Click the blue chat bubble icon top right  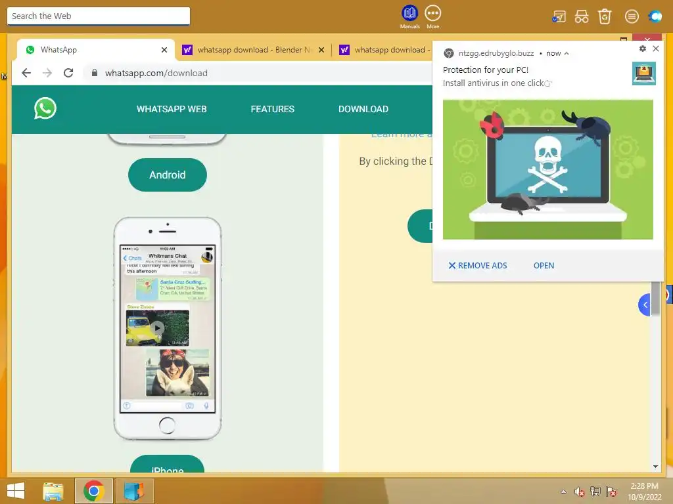655,16
